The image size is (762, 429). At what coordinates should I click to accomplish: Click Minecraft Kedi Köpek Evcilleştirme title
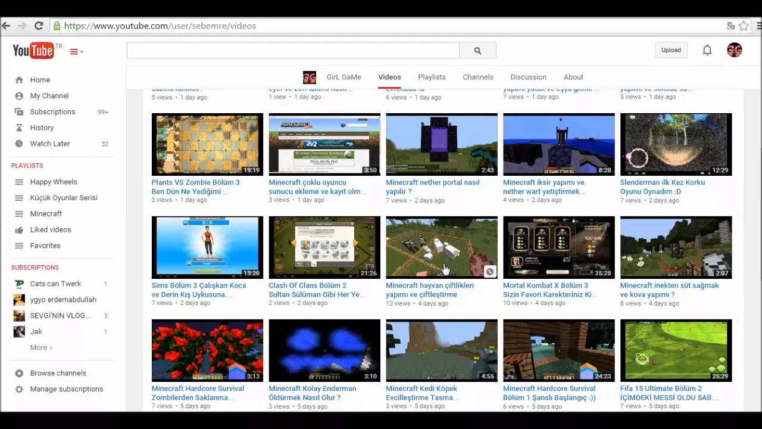(x=421, y=393)
